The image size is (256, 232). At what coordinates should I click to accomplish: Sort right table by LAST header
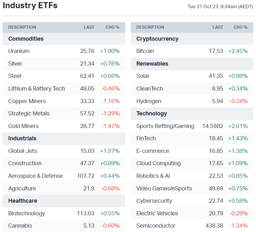(218, 27)
